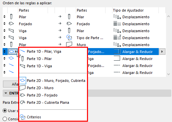Click beam icon beside 'Parte 1D - Viga'
The image size is (172, 122).
(22, 66)
